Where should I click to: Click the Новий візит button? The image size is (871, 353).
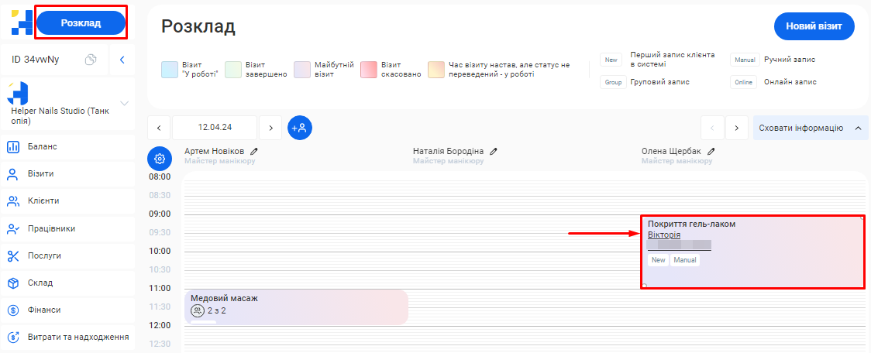pyautogui.click(x=814, y=26)
